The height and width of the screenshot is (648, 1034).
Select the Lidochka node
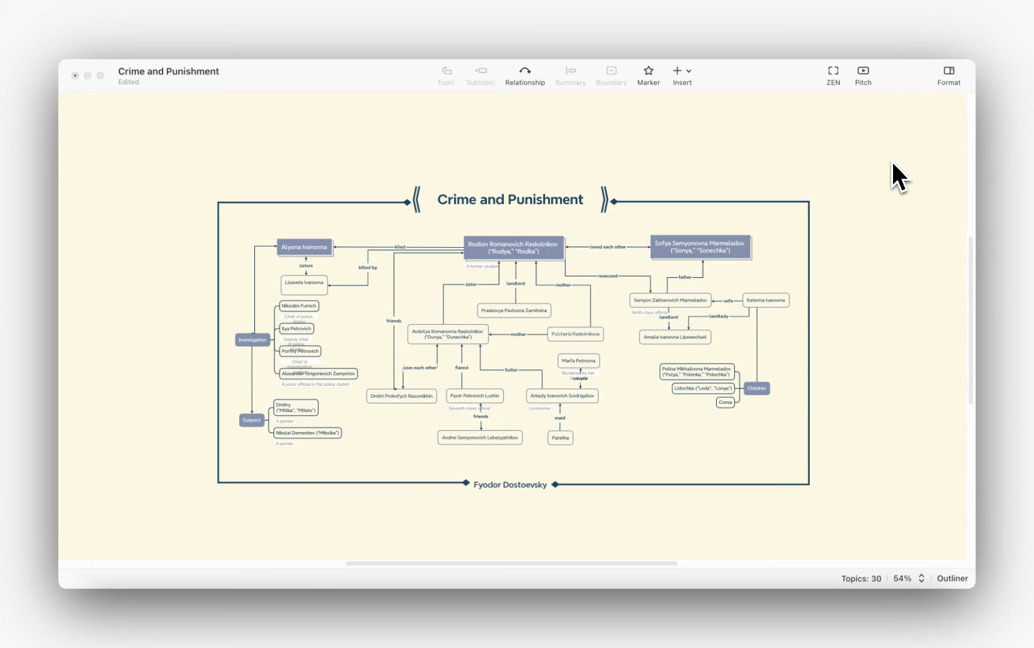[x=703, y=388]
